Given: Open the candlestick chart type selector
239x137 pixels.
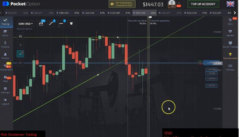Looking at the screenshot, I should [x=41, y=23].
